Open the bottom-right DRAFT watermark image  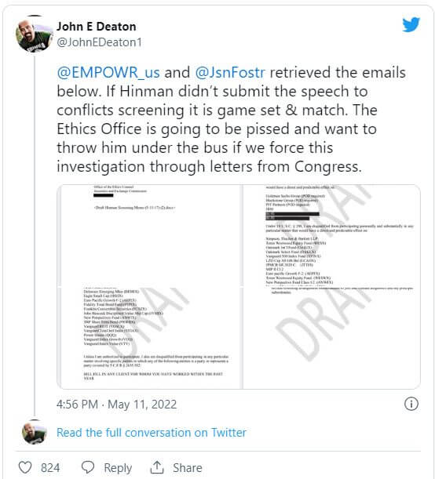(x=331, y=338)
